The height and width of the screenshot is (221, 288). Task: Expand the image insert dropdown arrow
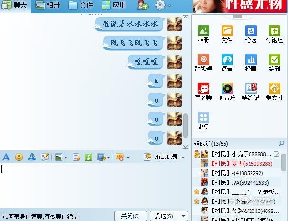[x=65, y=157]
